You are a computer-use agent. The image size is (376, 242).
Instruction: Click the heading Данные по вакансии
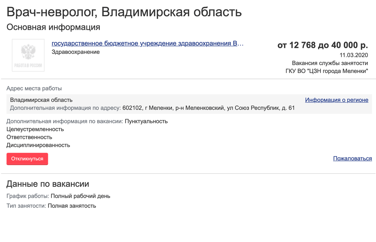coord(48,184)
